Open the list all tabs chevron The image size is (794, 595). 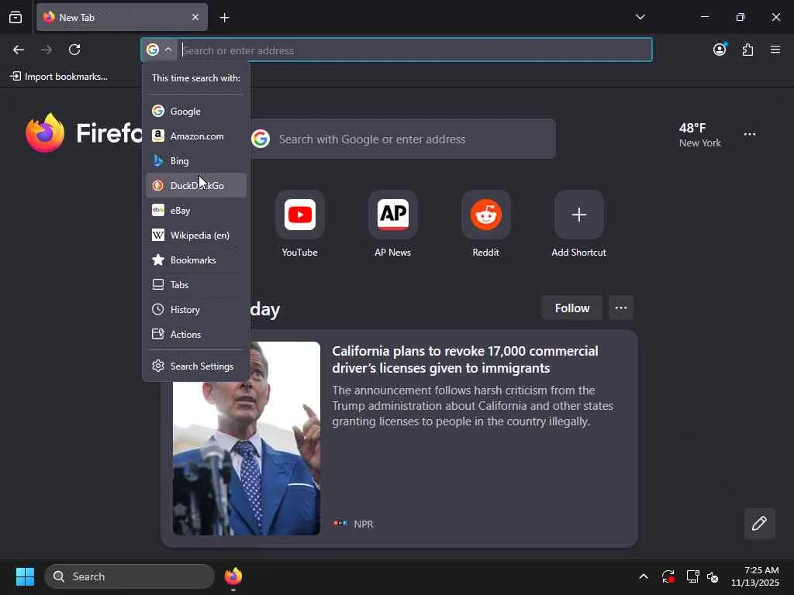coord(640,17)
